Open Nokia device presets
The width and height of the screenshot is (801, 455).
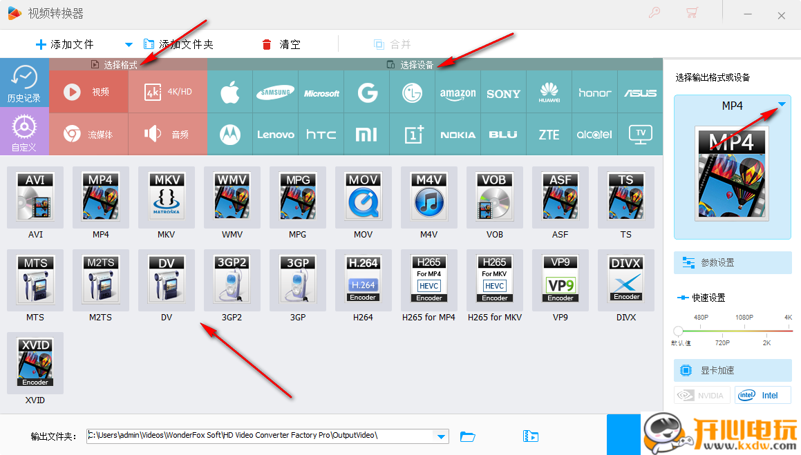(458, 134)
